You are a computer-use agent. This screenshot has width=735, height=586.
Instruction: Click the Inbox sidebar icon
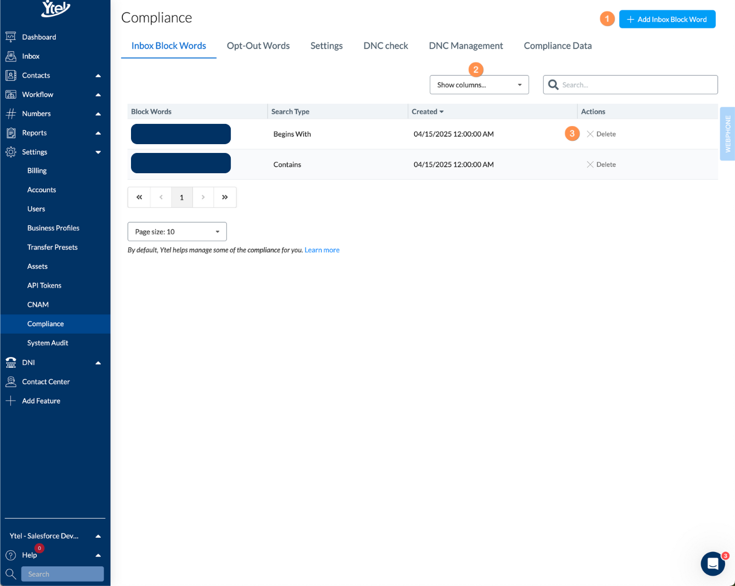click(10, 56)
